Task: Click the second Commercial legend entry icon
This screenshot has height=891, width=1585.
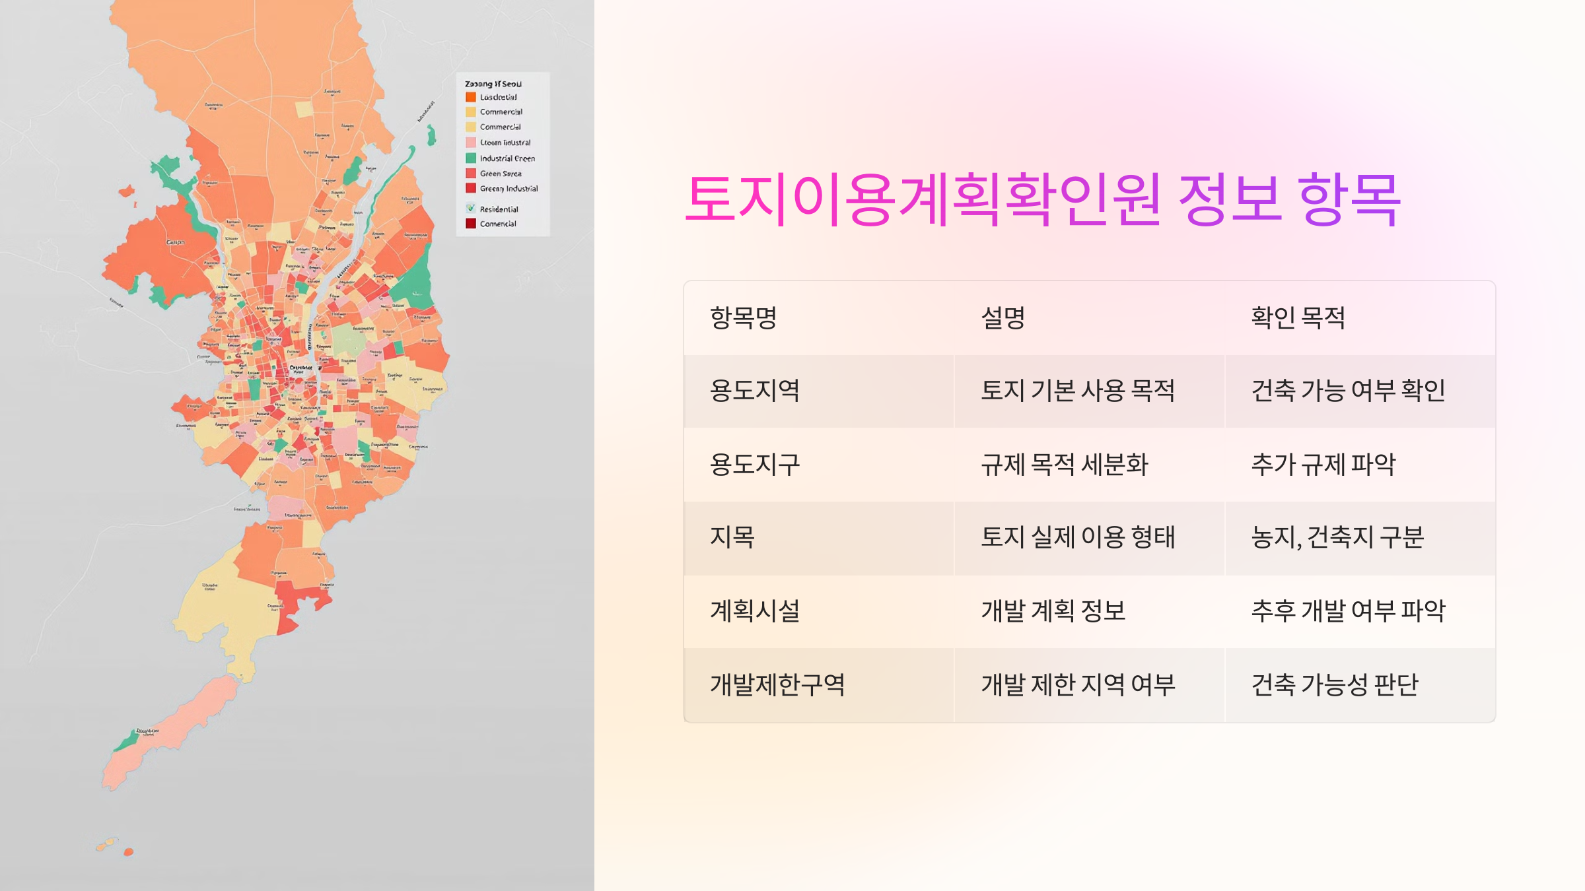Action: pos(470,127)
